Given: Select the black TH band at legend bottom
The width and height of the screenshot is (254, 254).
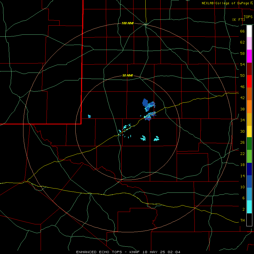Looking at the screenshot, I should click(249, 220).
